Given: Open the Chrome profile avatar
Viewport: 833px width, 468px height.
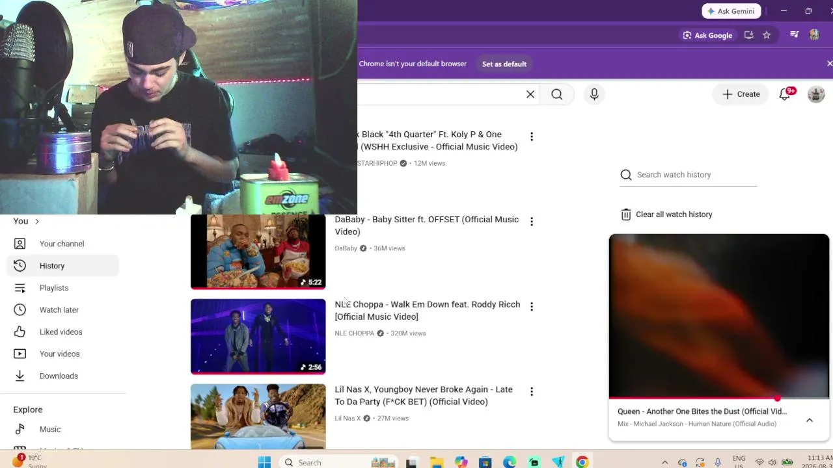Looking at the screenshot, I should (814, 35).
